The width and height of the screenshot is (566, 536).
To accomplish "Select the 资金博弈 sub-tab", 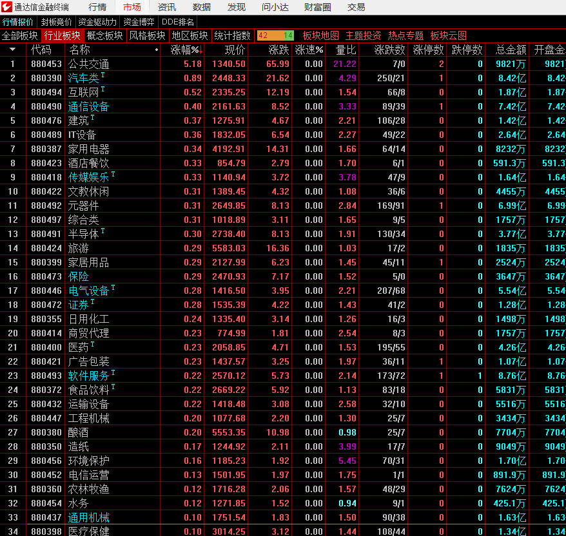I will coord(139,22).
